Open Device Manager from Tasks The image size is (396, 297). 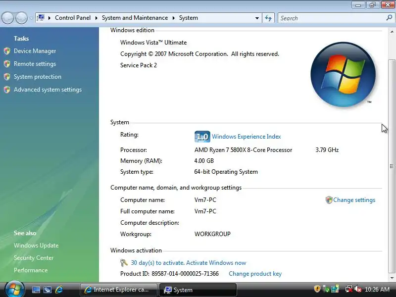[35, 51]
